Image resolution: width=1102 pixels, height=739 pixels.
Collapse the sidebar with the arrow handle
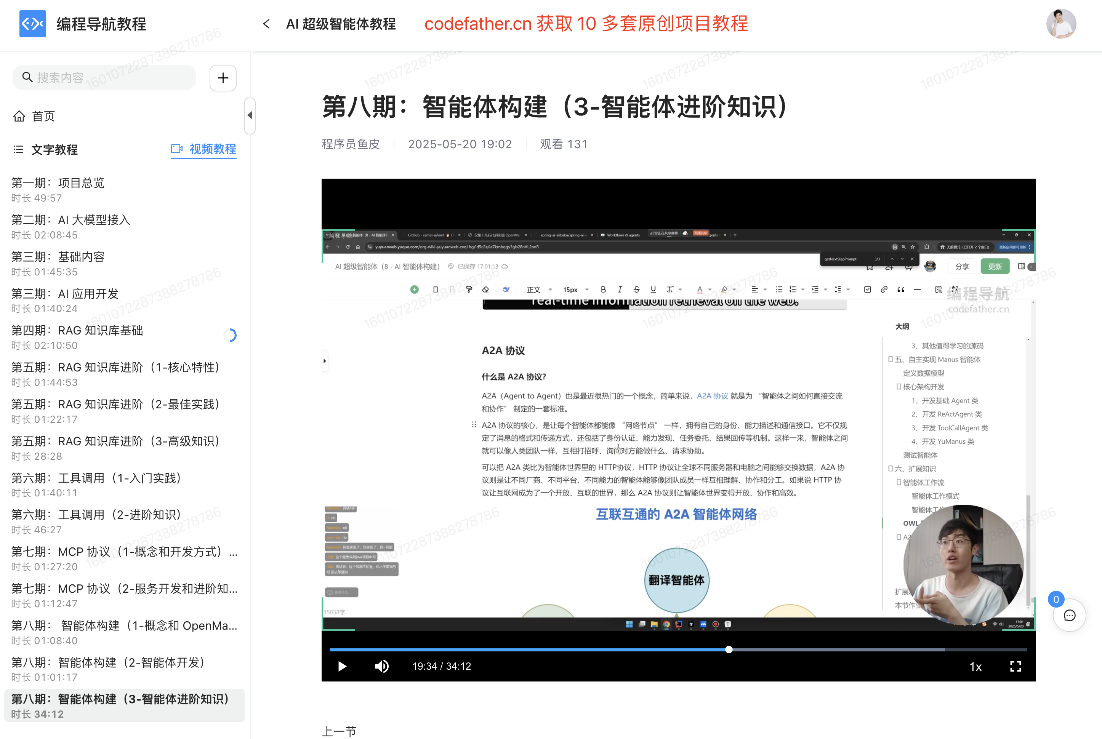[250, 115]
